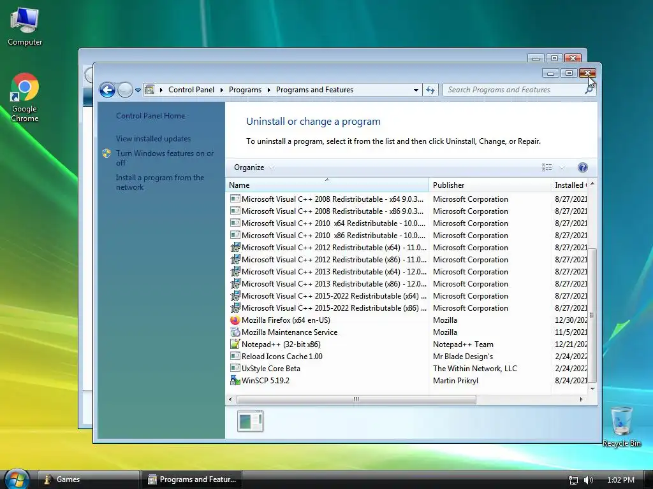Open Control Panel Home link

[150, 116]
